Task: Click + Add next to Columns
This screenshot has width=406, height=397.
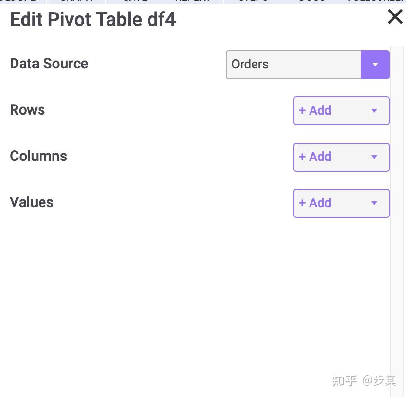Action: (315, 157)
